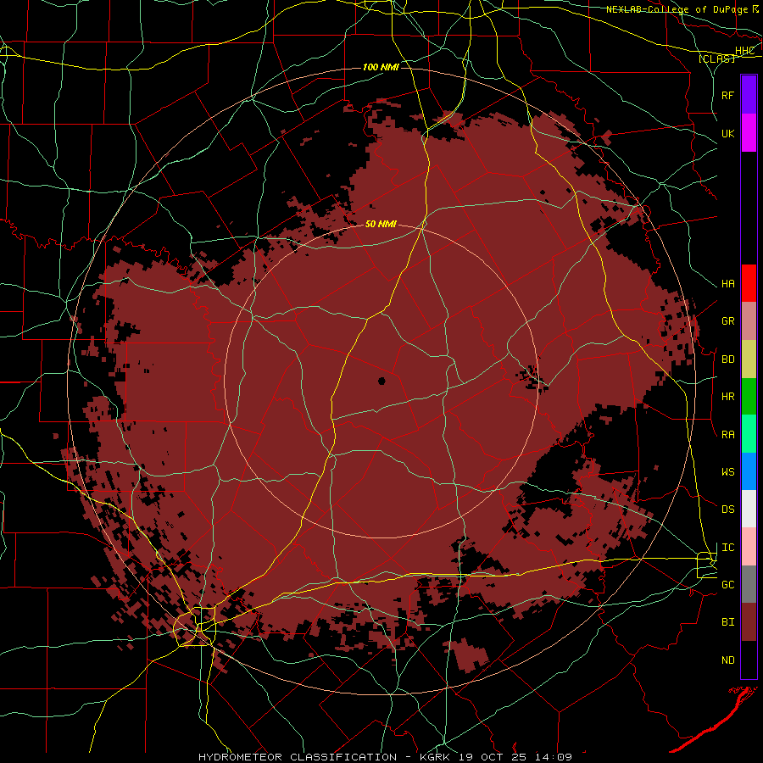Screen dimensions: 763x763
Task: Click the dusty pink GR color swatch
Action: 749,321
